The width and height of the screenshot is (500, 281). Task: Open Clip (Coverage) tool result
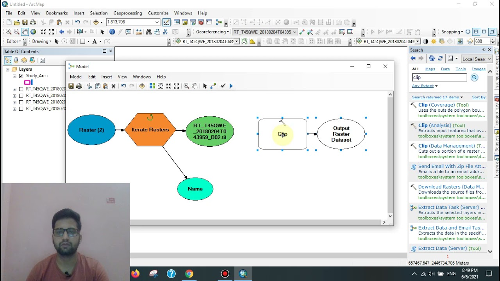pos(443,105)
